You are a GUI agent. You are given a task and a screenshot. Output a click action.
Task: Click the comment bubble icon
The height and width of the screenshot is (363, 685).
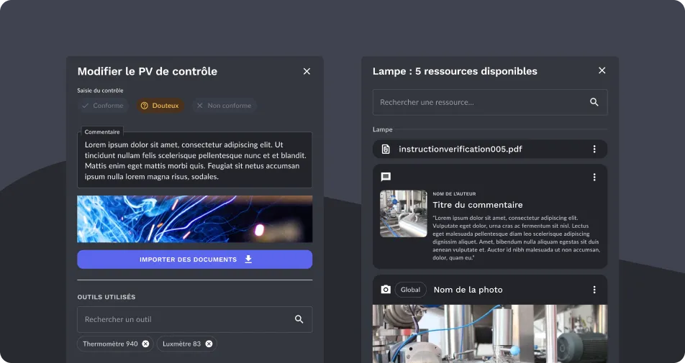[386, 177]
